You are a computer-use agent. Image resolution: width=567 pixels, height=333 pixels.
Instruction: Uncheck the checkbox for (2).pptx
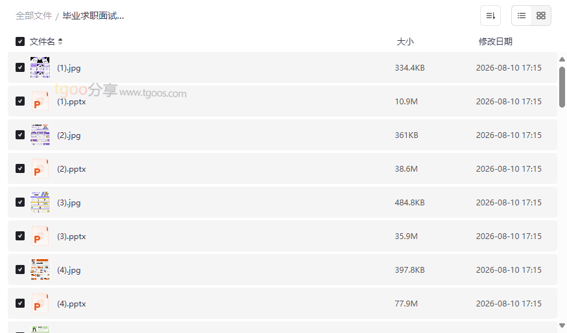point(20,168)
